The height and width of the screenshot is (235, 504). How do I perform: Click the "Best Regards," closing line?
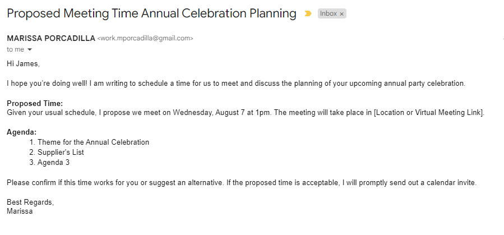pyautogui.click(x=30, y=202)
